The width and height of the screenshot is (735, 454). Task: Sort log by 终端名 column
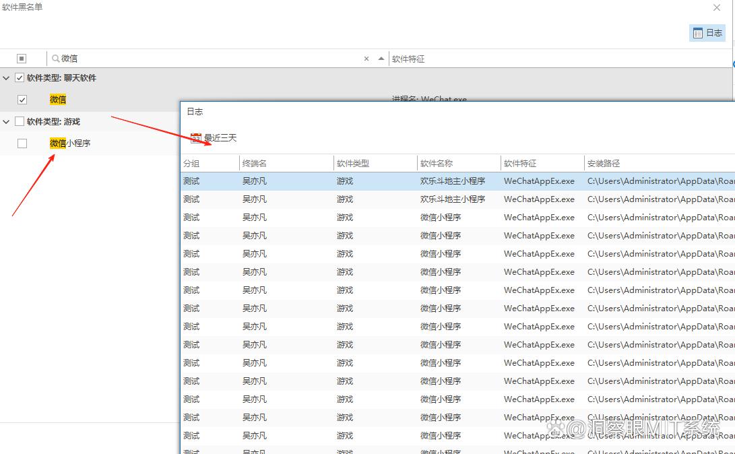click(255, 163)
